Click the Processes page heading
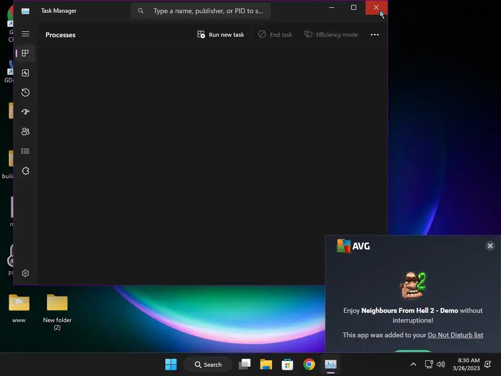 60,35
